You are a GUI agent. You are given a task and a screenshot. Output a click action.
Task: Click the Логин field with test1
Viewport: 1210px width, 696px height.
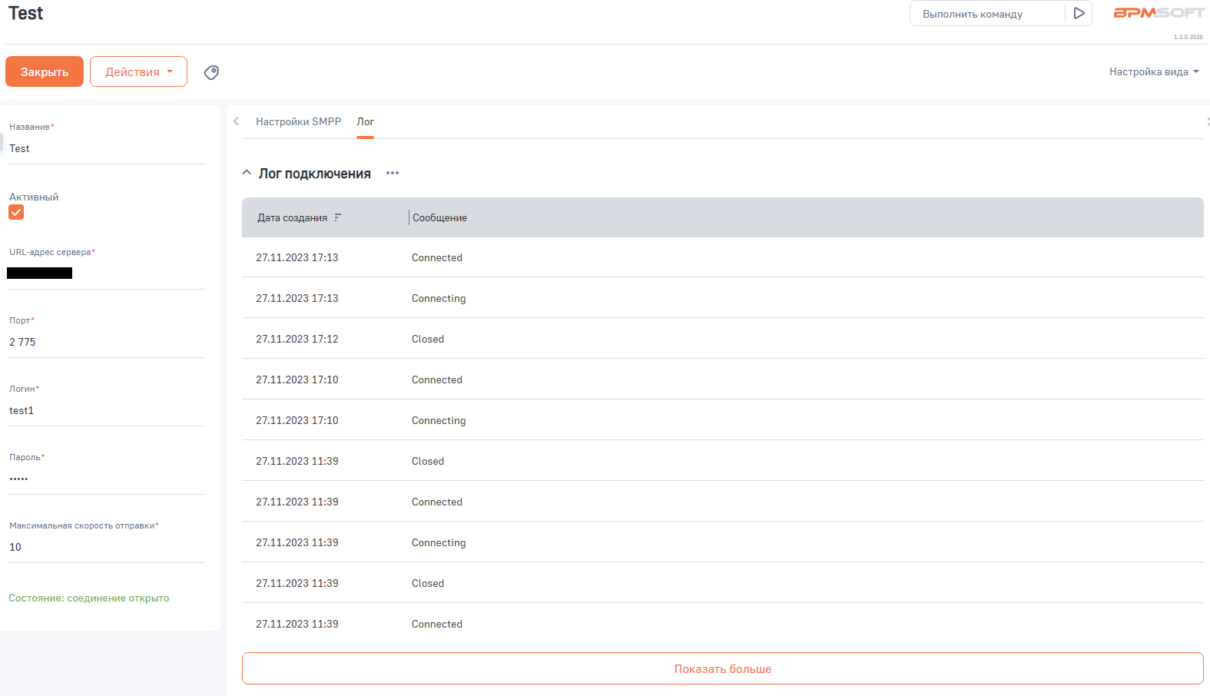point(107,410)
